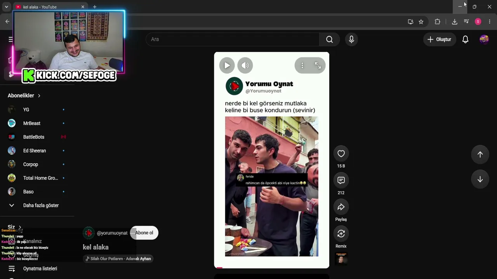This screenshot has width=497, height=279.
Task: Close the kel alaka - YouTube tab
Action: coord(83,7)
